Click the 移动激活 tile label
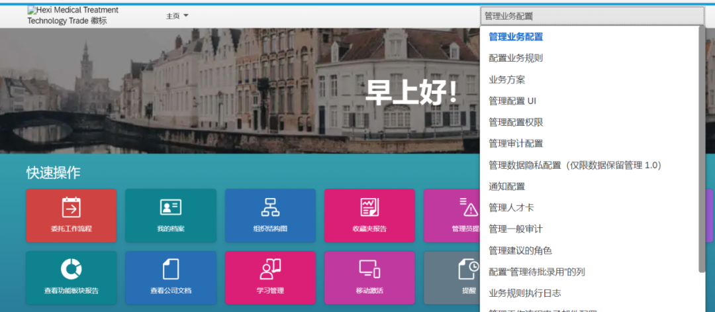This screenshot has width=715, height=312. point(369,291)
